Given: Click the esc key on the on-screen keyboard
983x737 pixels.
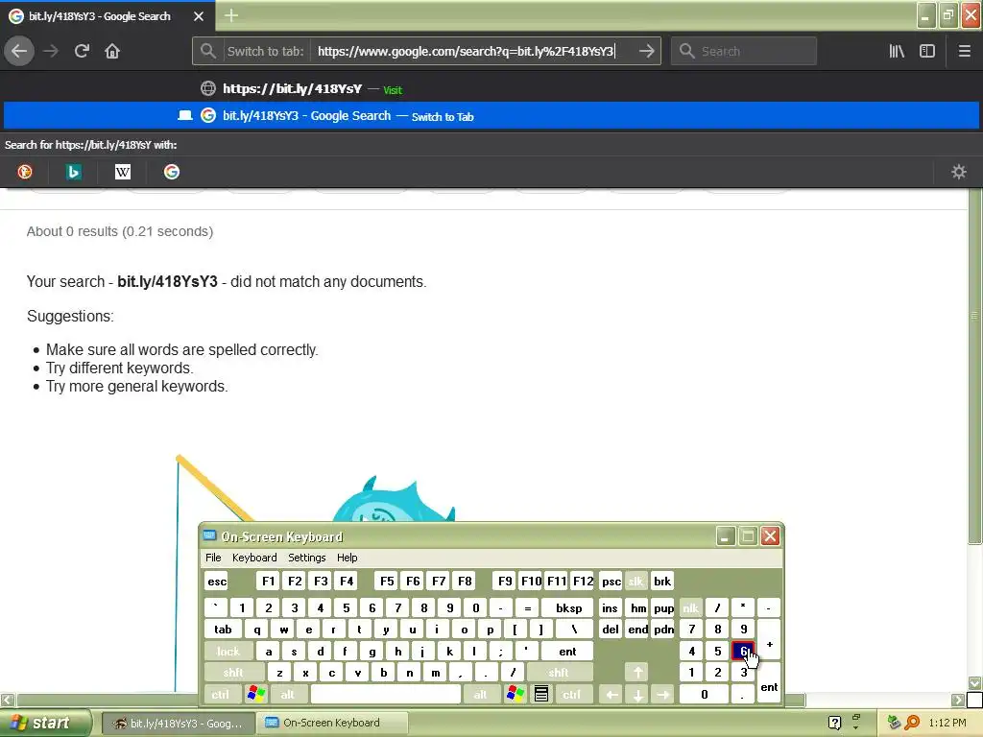Looking at the screenshot, I should [217, 581].
